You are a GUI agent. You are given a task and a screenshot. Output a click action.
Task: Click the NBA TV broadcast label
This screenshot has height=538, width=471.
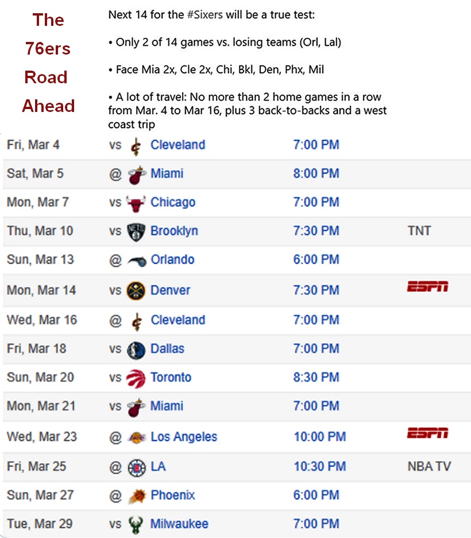pyautogui.click(x=428, y=466)
